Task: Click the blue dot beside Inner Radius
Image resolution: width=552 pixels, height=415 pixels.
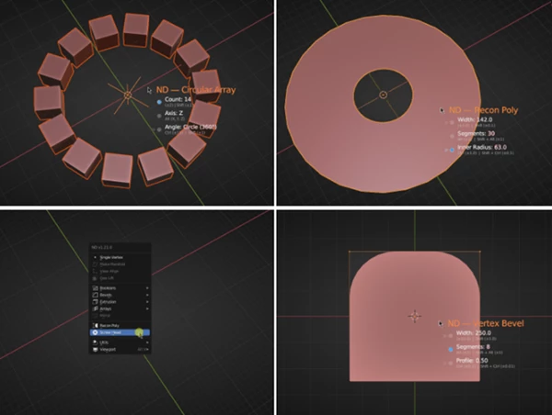Action: (452, 150)
